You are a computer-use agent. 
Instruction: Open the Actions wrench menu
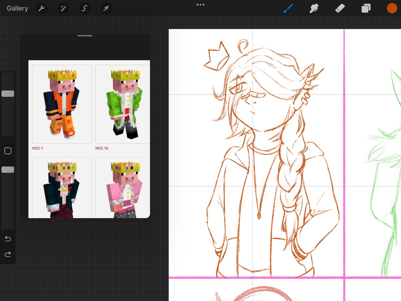tap(41, 8)
